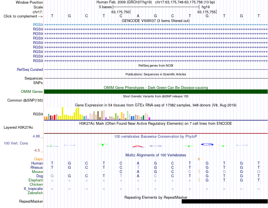Viewport: 268px width, 208px height.
Task: Open 100 Vert. Cons track label
Action: coord(16,143)
